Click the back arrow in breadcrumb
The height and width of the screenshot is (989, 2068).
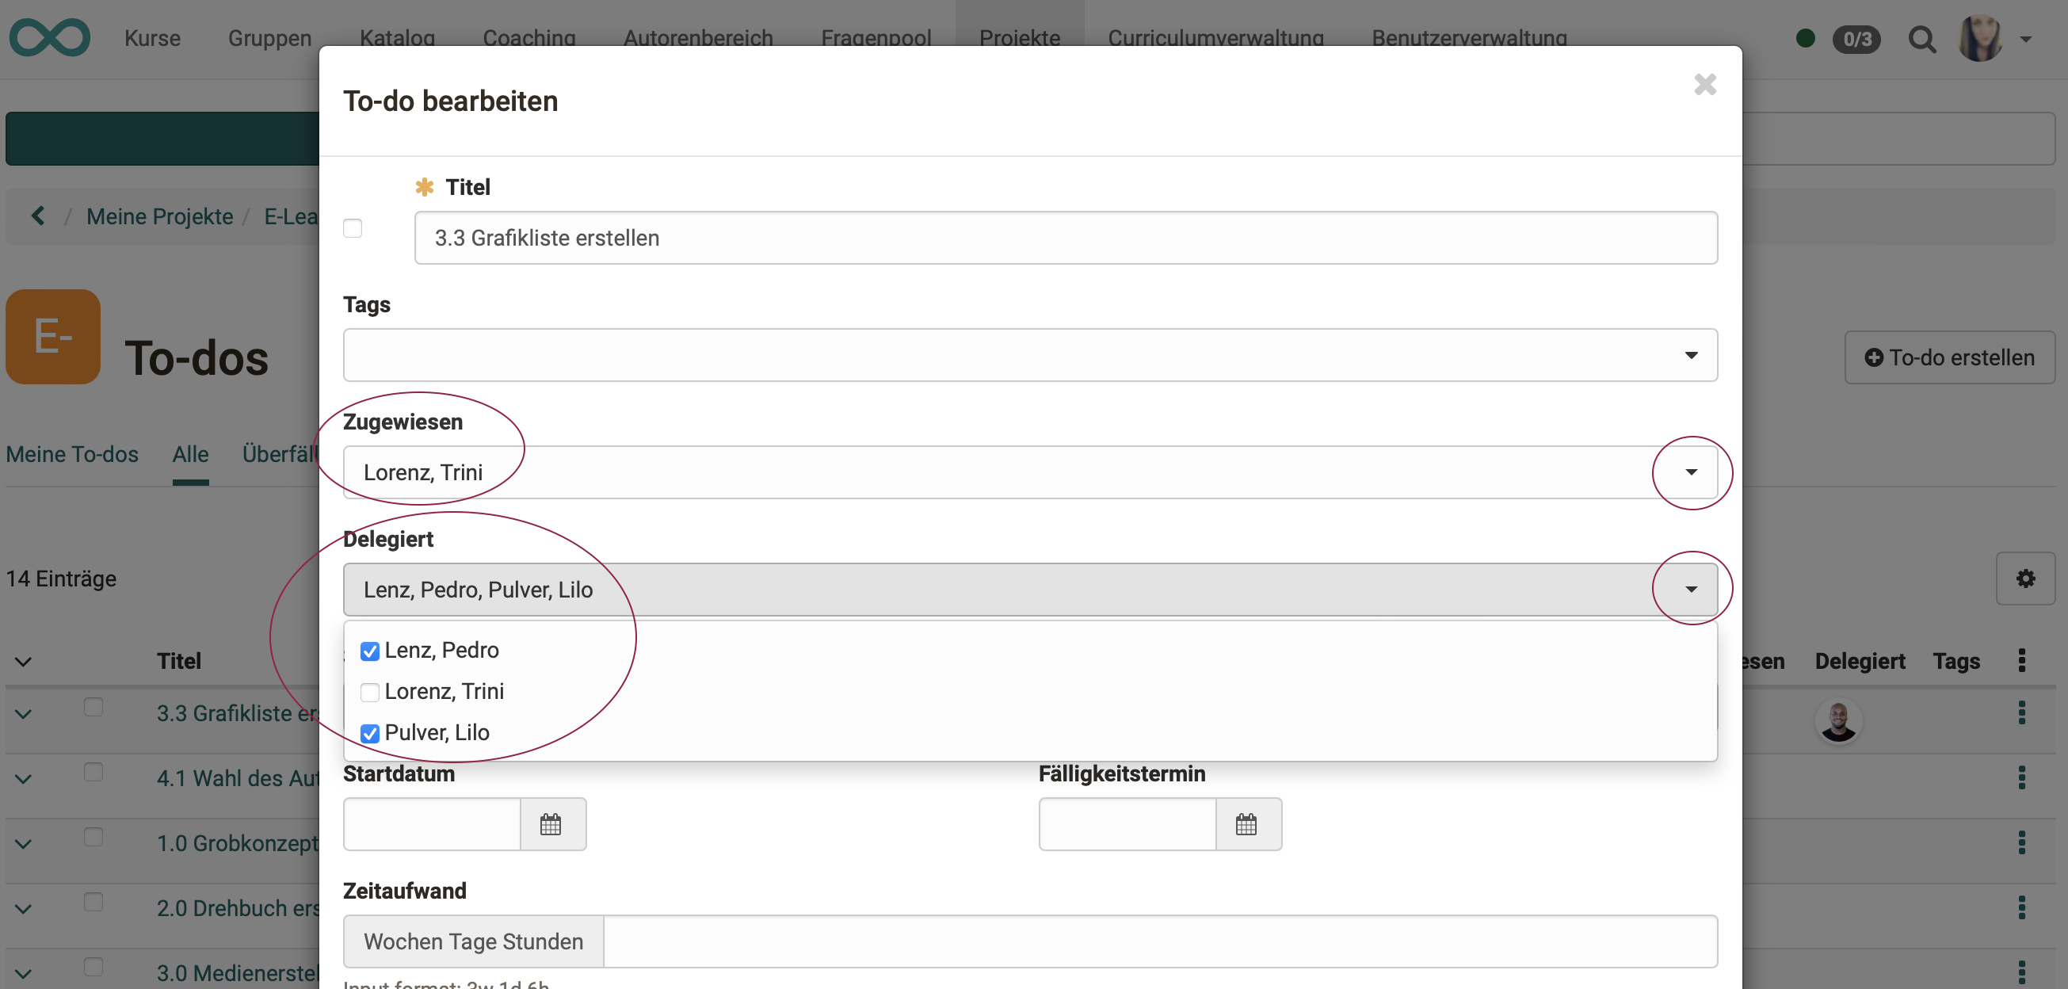(x=38, y=216)
